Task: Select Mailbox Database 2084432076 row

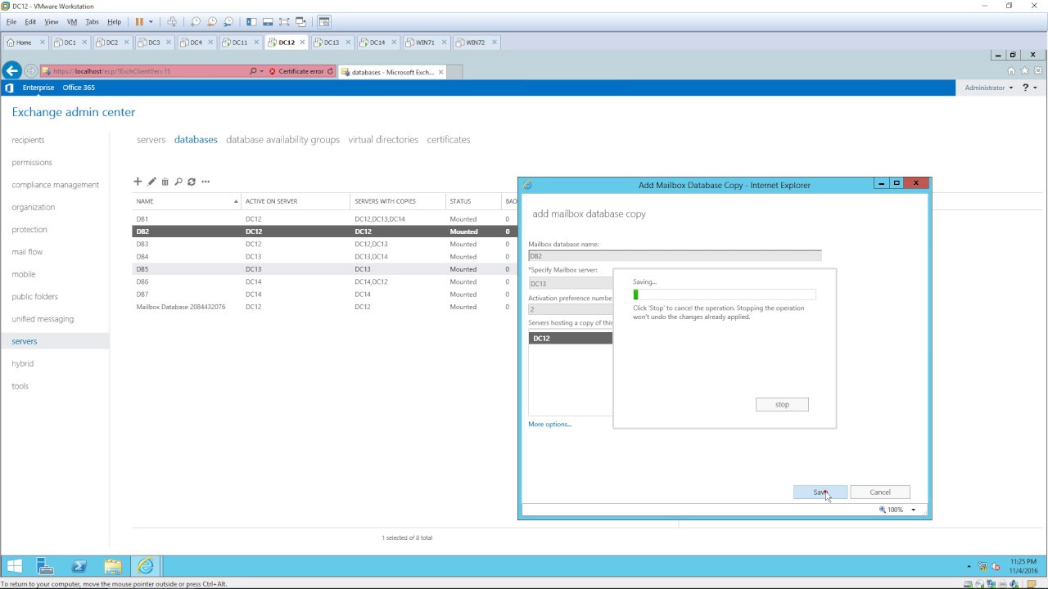Action: pyautogui.click(x=325, y=307)
